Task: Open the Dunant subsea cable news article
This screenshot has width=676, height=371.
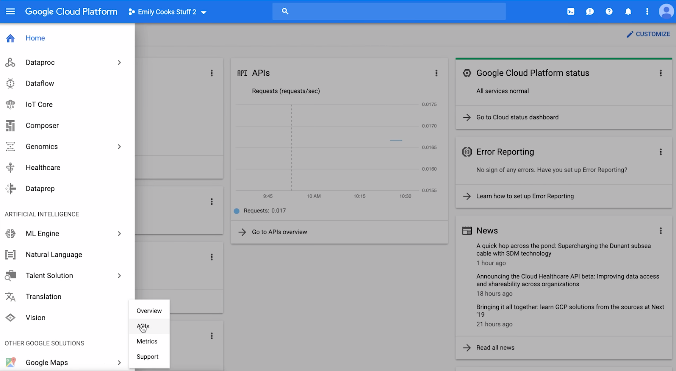Action: pos(564,249)
